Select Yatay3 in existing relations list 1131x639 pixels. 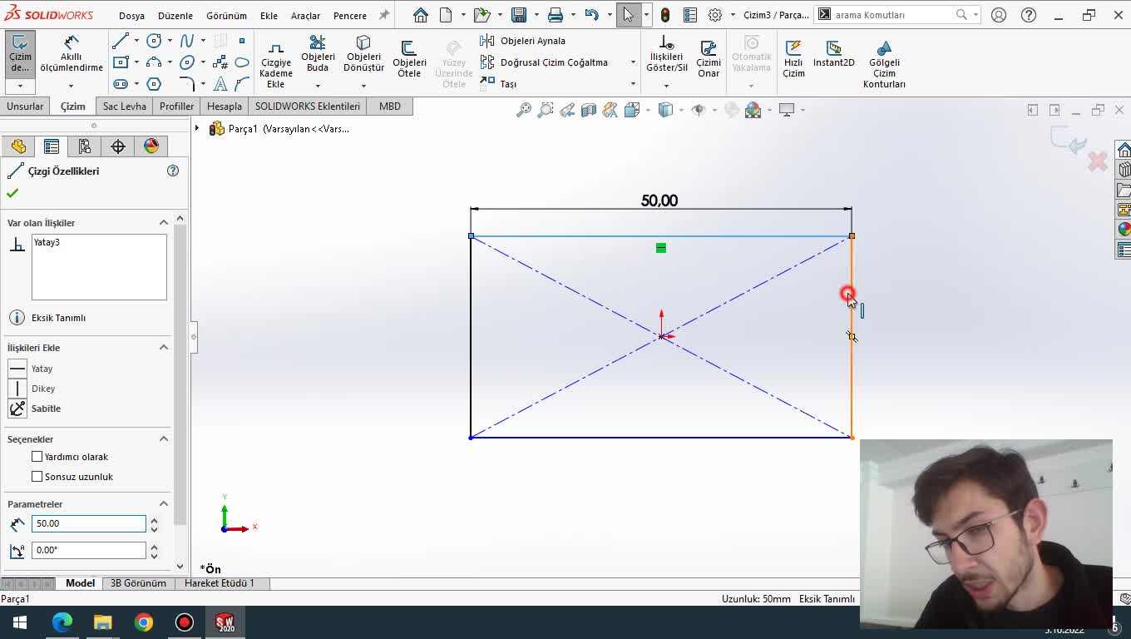point(47,242)
